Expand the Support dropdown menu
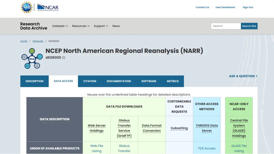The height and width of the screenshot is (154, 274). 101,26
